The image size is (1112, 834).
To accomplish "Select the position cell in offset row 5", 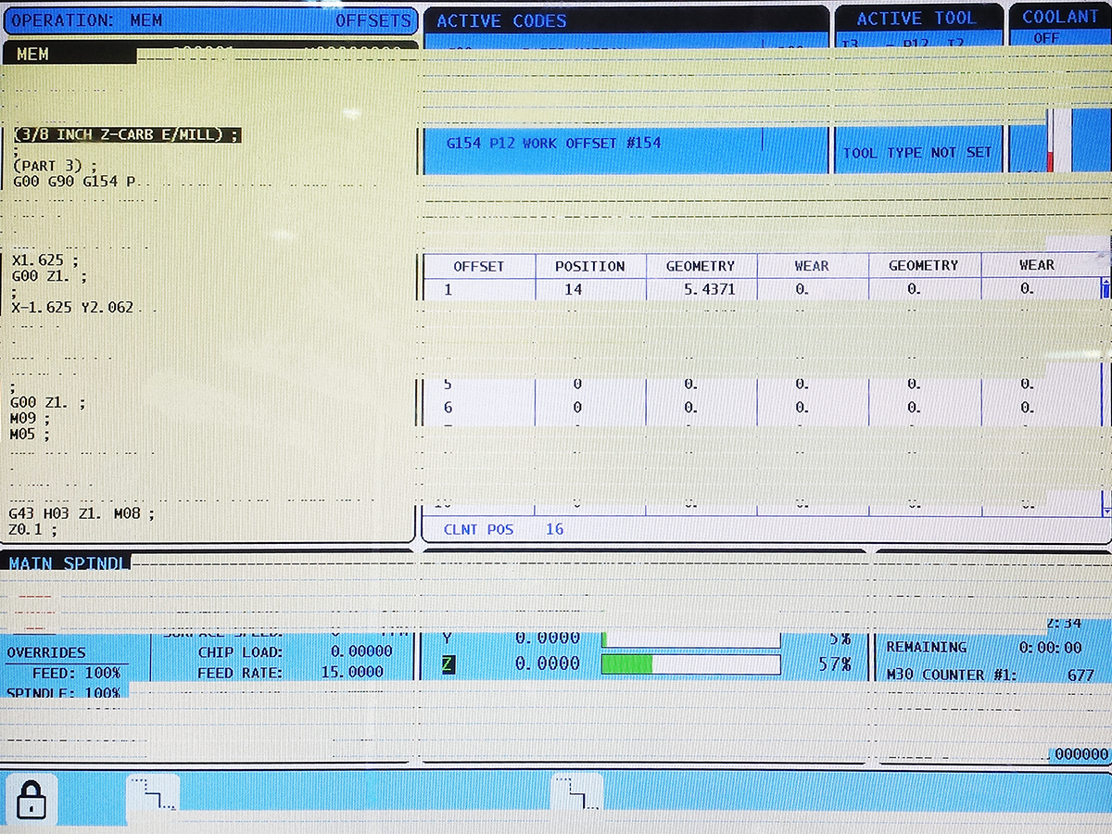I will tap(590, 384).
